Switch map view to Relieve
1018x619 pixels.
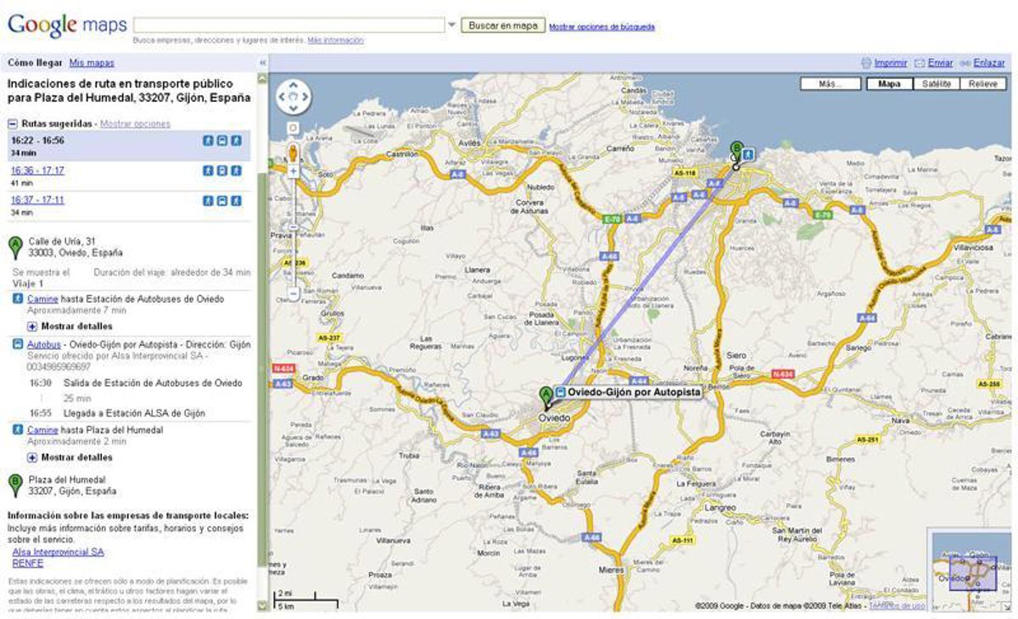(x=983, y=84)
